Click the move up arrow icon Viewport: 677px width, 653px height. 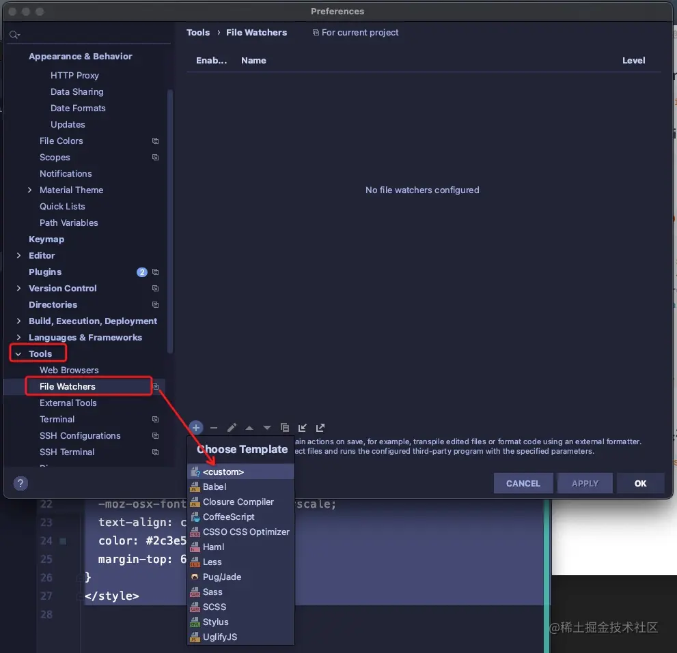click(249, 428)
